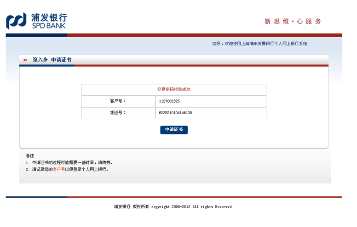Select the 第六步 申请证书 step heading
Screen dimensions: 357x227
coord(52,60)
